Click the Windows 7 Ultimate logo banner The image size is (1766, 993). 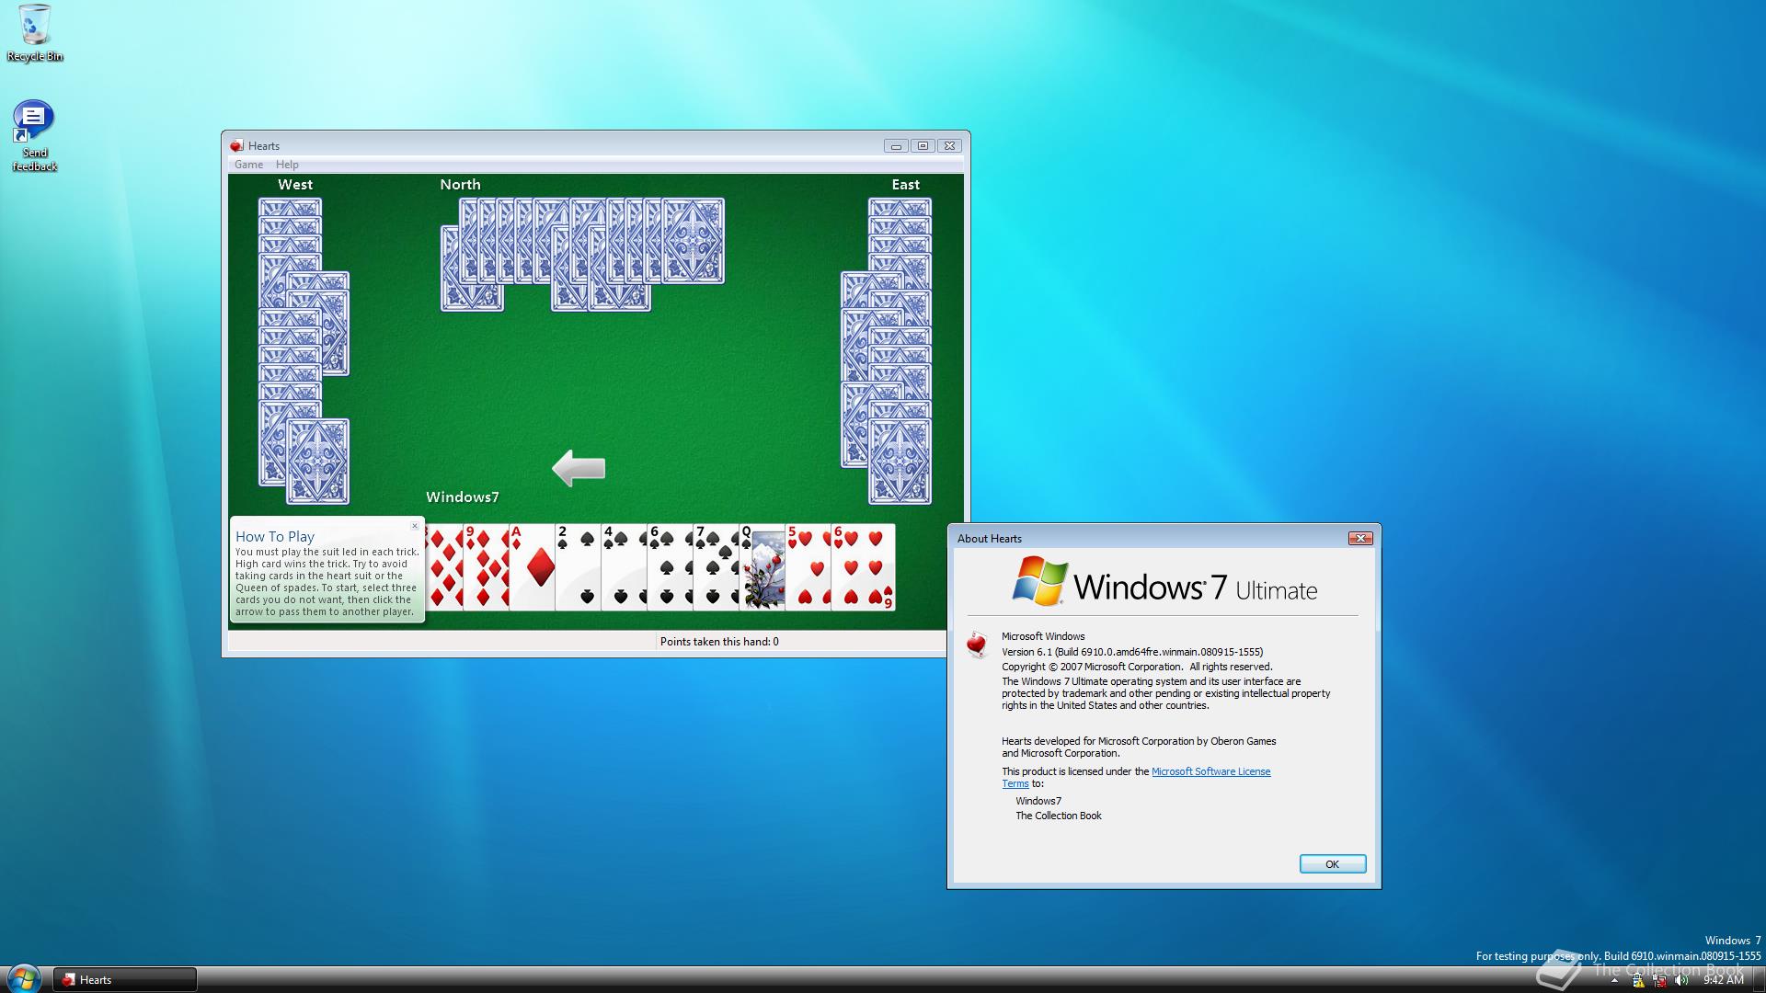[1164, 581]
